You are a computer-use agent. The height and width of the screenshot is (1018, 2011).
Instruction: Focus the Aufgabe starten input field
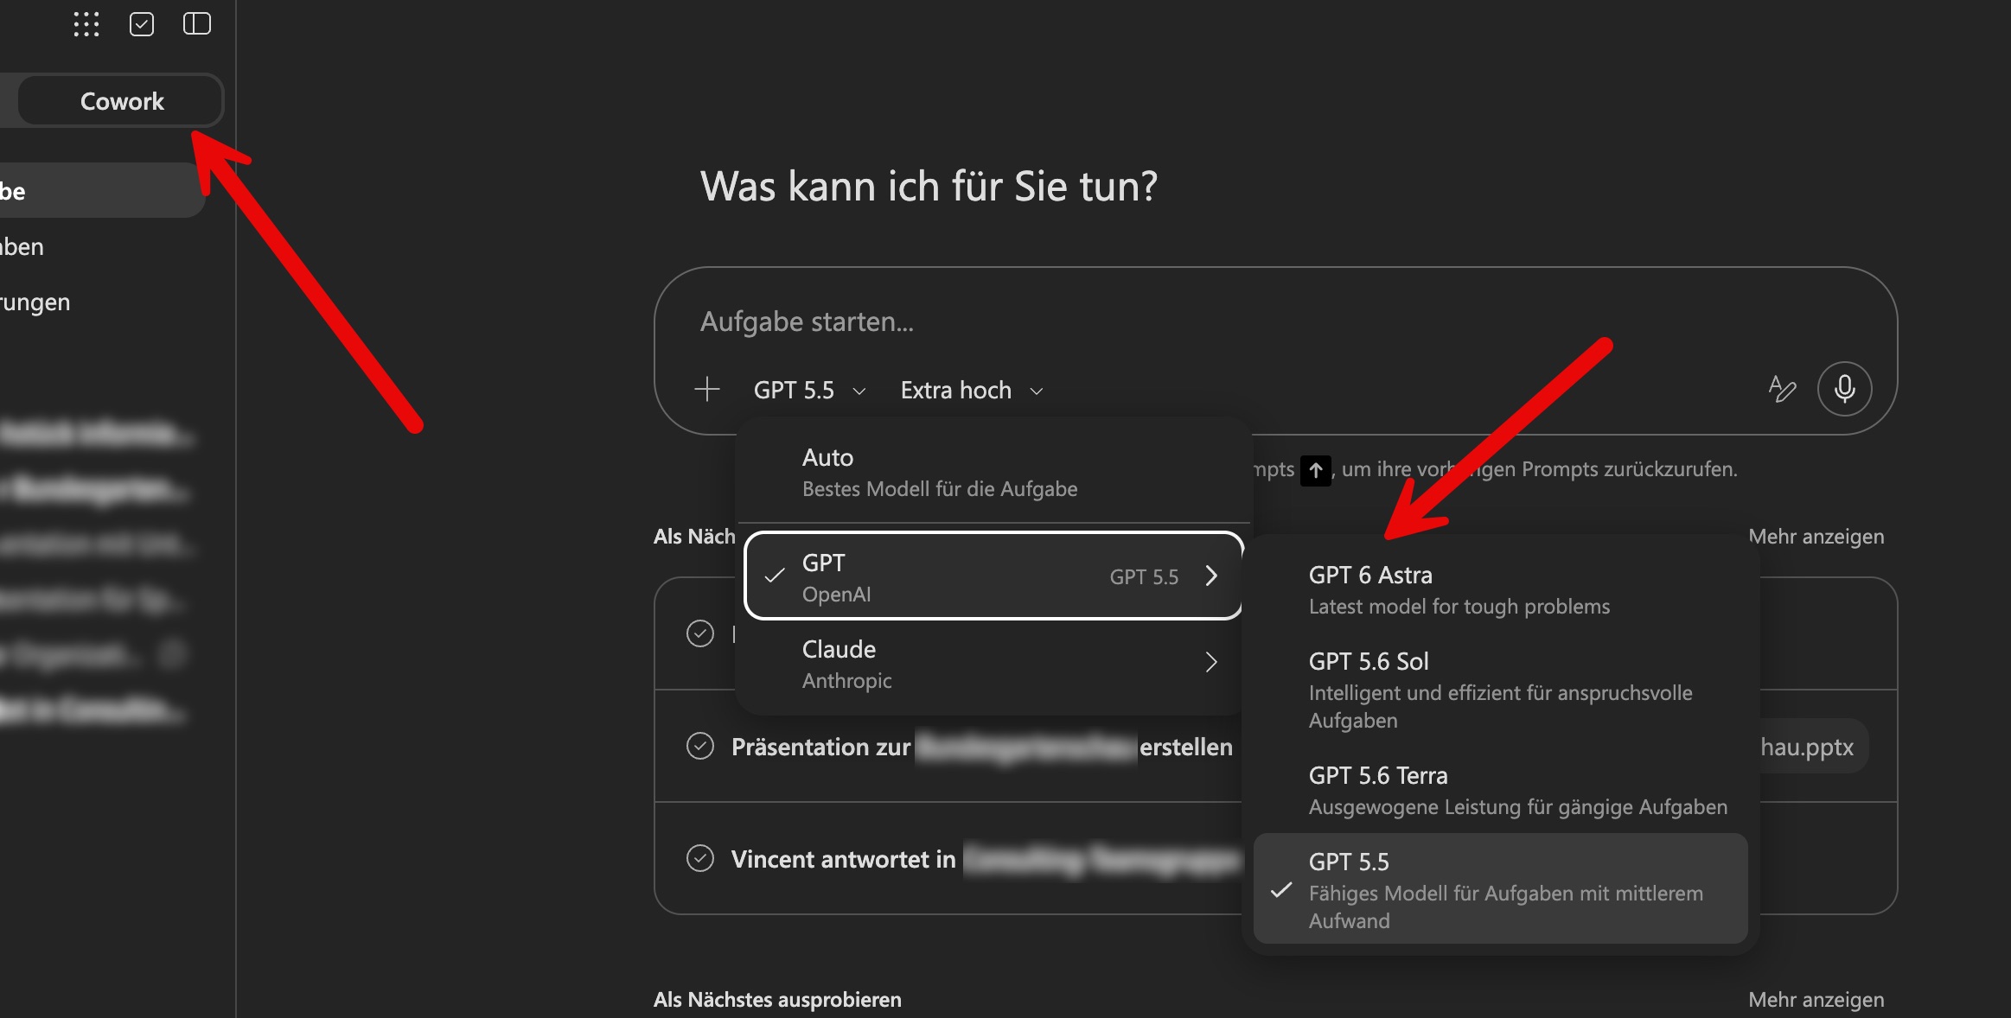coord(1275,321)
